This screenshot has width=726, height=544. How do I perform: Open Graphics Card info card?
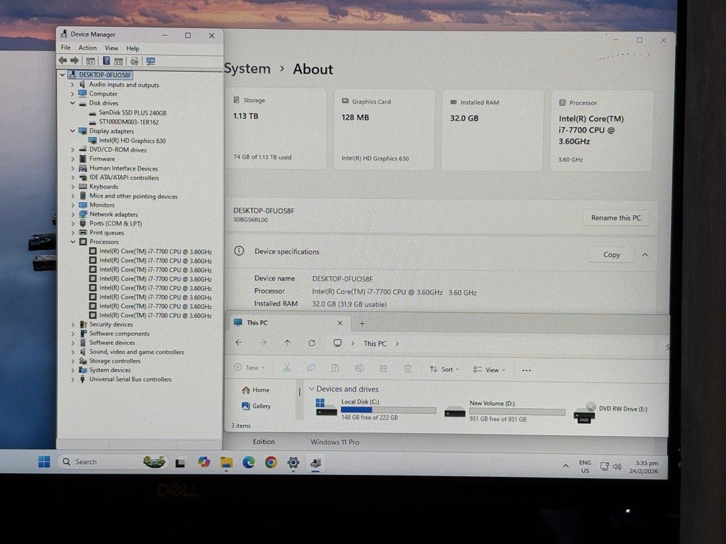coord(384,130)
